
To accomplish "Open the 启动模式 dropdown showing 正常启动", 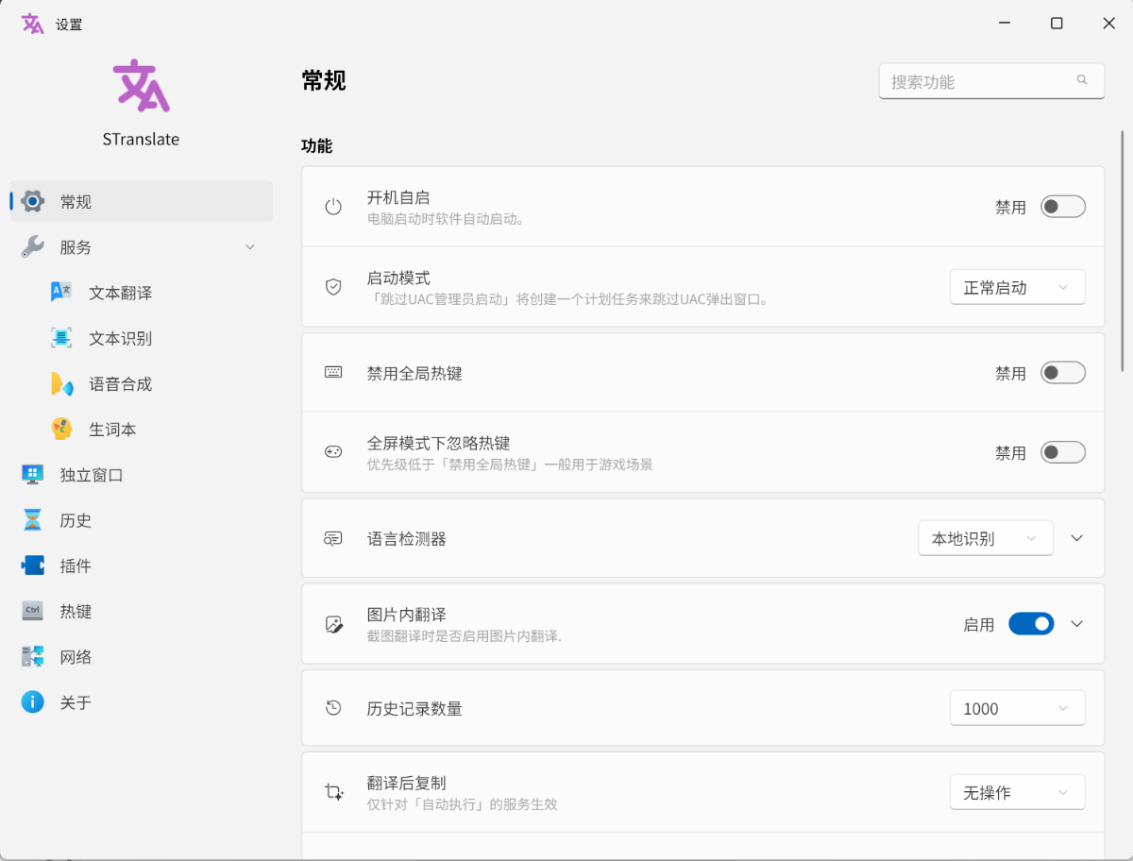I will point(1017,288).
